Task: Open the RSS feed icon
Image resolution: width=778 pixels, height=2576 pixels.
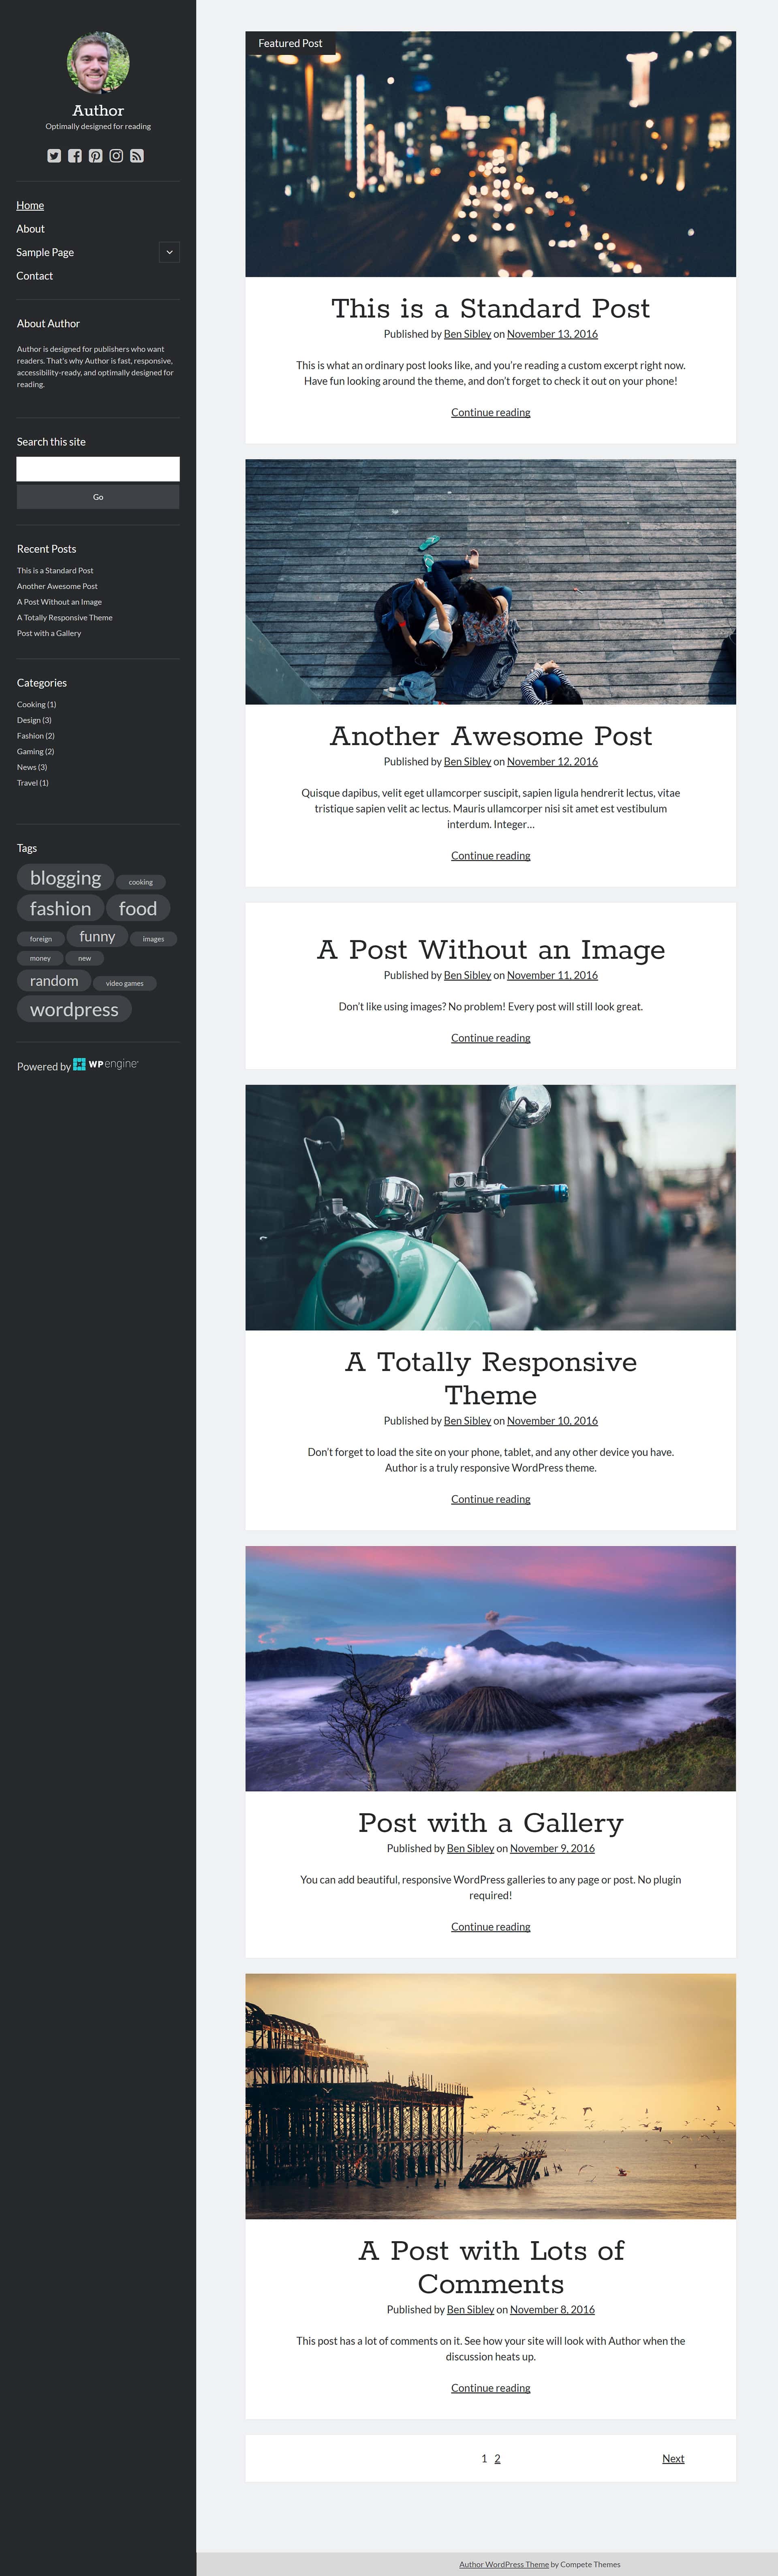Action: (x=137, y=156)
